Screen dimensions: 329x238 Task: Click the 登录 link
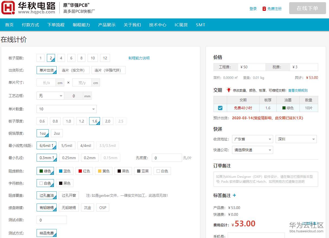pos(253,9)
